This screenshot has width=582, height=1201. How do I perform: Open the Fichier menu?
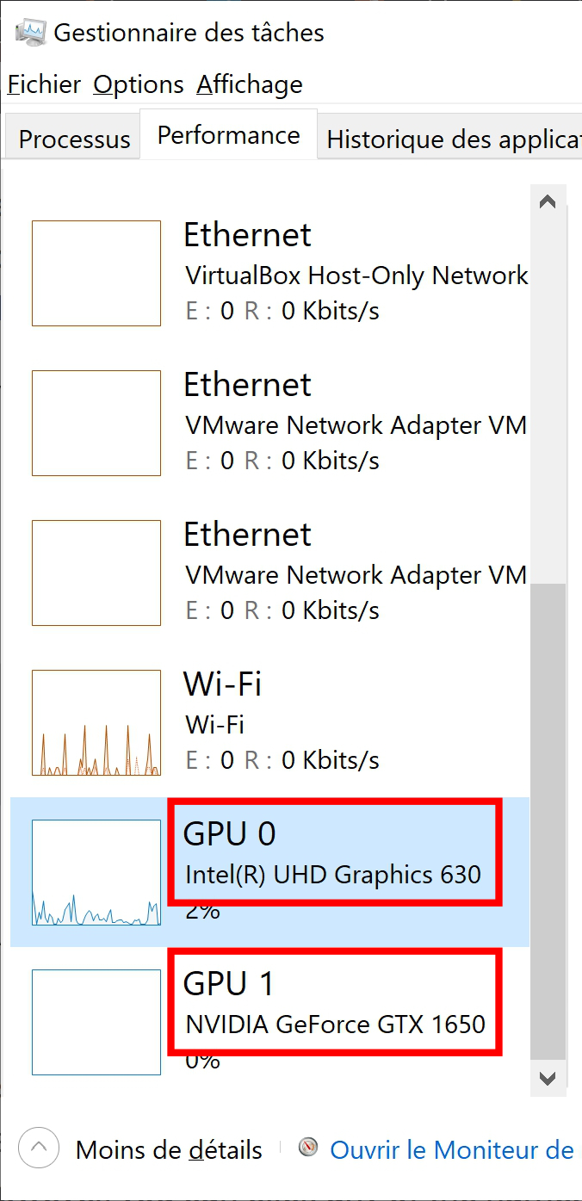point(44,84)
